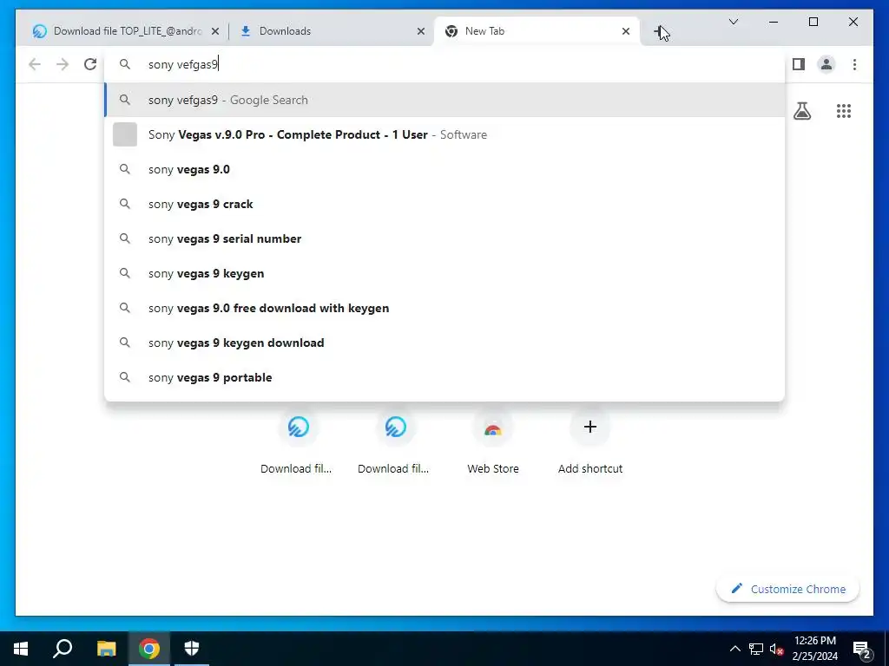The height and width of the screenshot is (666, 889).
Task: Click the back navigation arrow
Action: coord(35,64)
